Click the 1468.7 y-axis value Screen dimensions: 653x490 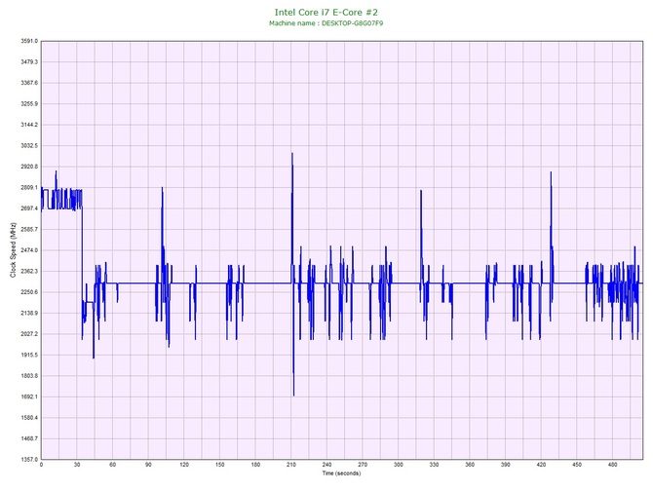pyautogui.click(x=29, y=438)
